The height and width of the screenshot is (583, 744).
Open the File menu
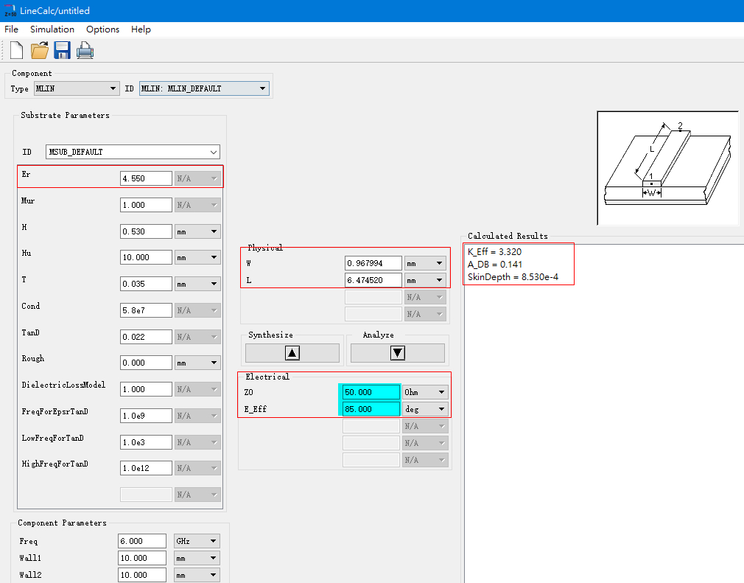(x=11, y=29)
